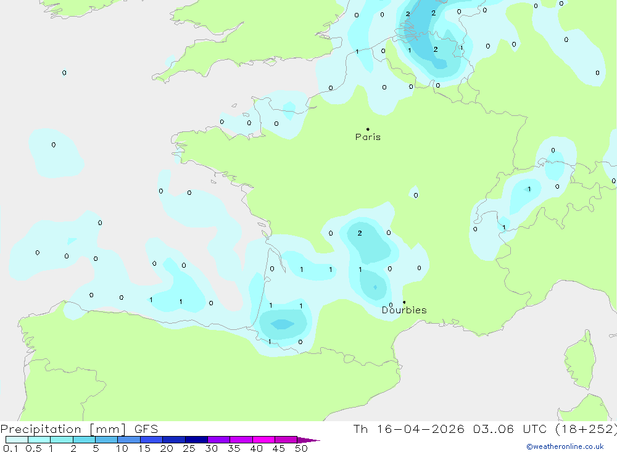Select the black dot marker above Dourbies
Viewport: 617px width, 452px height.
click(x=404, y=302)
